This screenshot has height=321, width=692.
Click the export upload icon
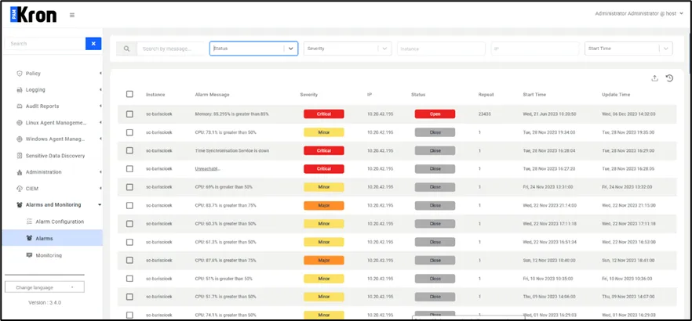click(x=654, y=78)
